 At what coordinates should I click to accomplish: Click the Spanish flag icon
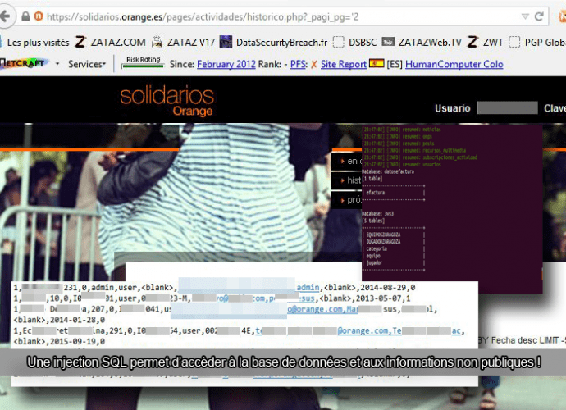377,63
